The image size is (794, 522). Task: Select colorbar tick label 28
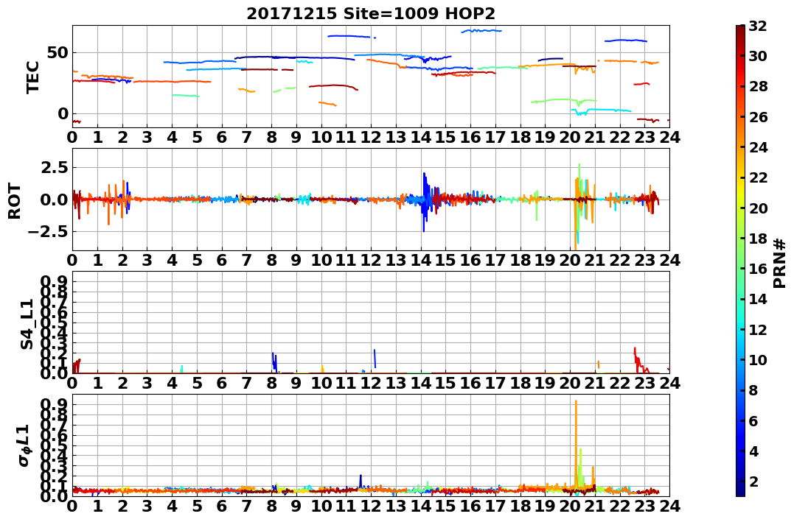[x=758, y=86]
